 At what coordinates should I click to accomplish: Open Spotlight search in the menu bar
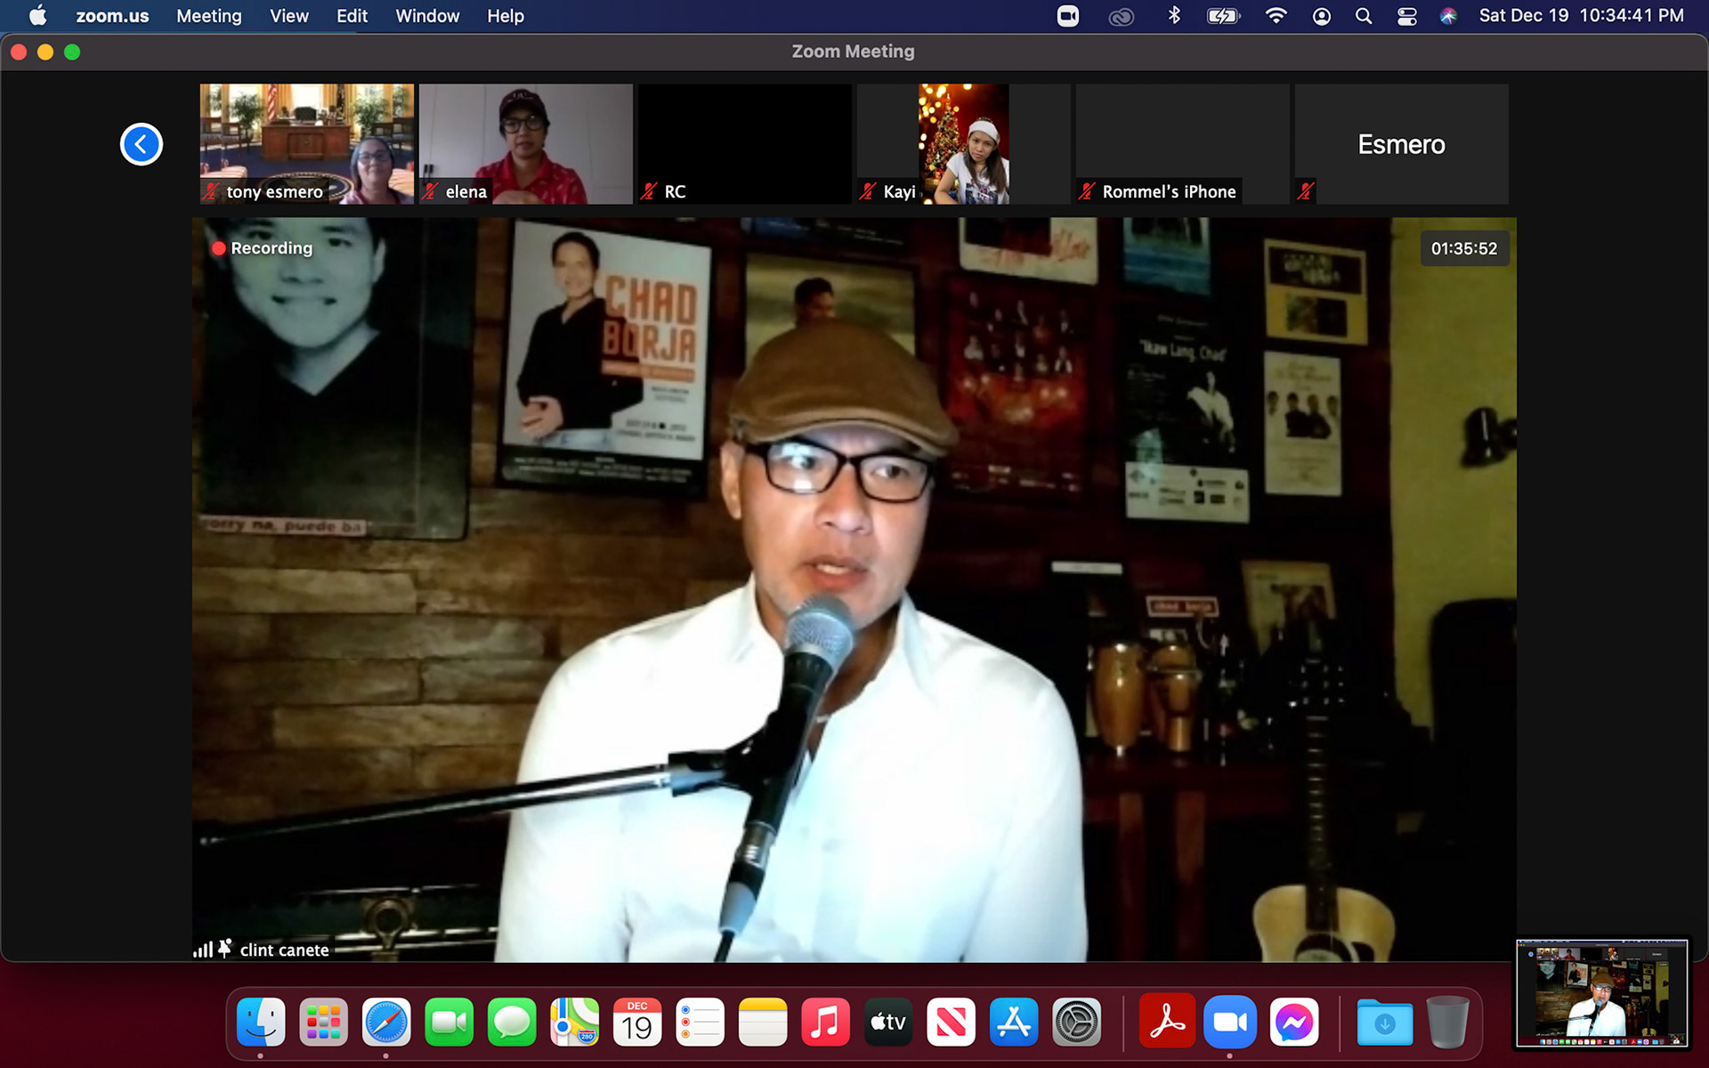point(1363,16)
